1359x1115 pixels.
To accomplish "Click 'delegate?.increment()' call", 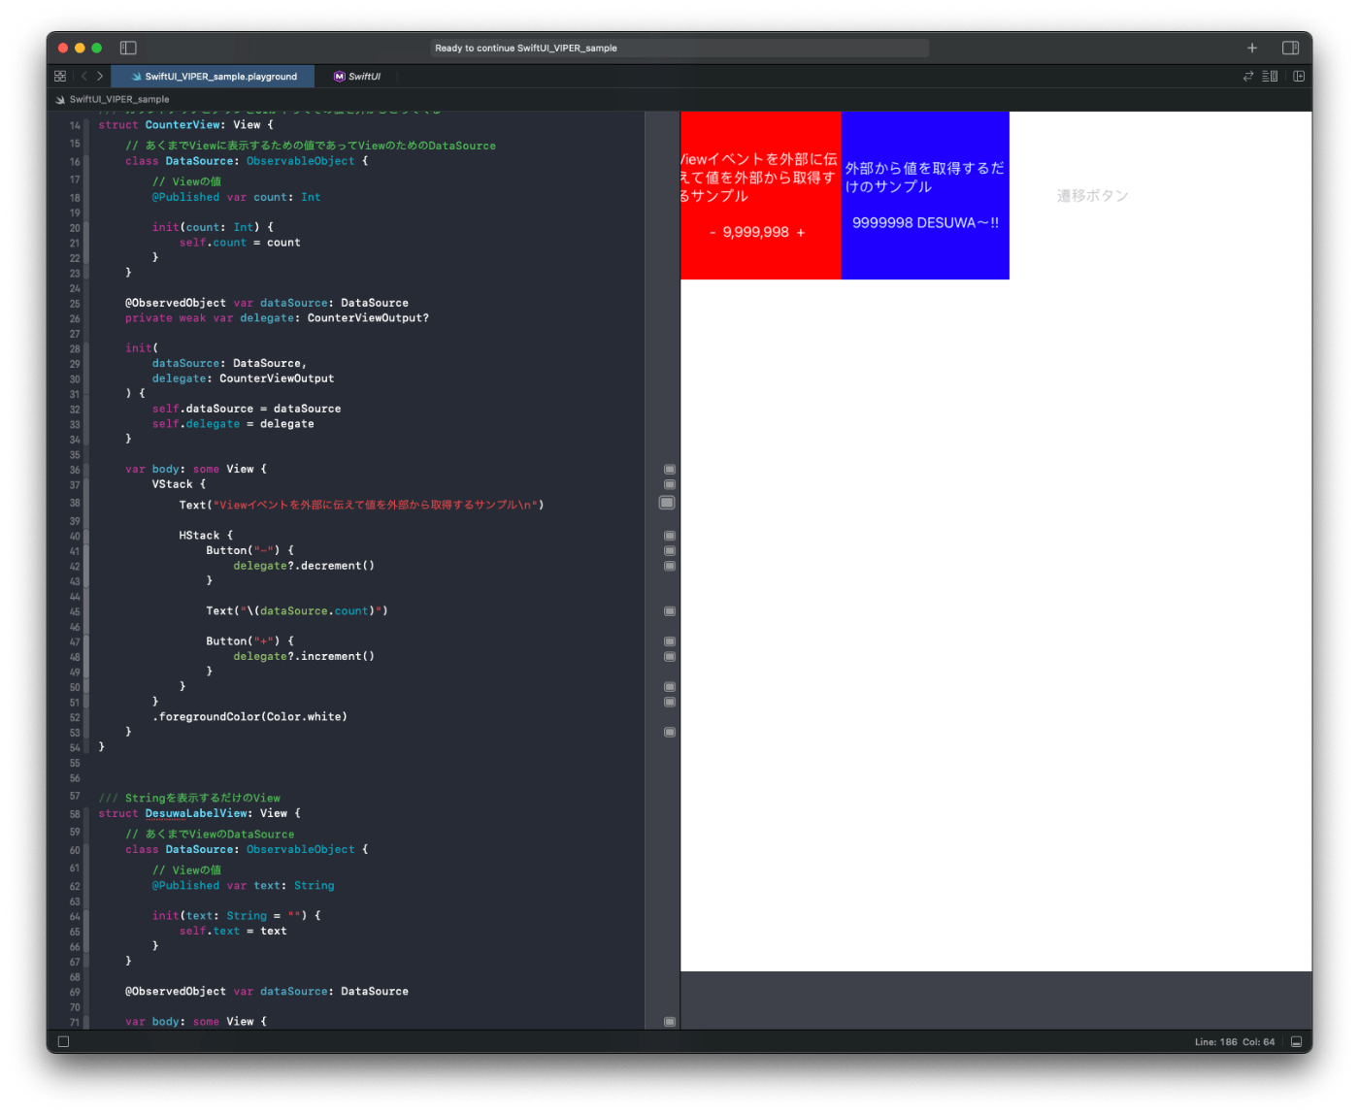I will [x=304, y=657].
